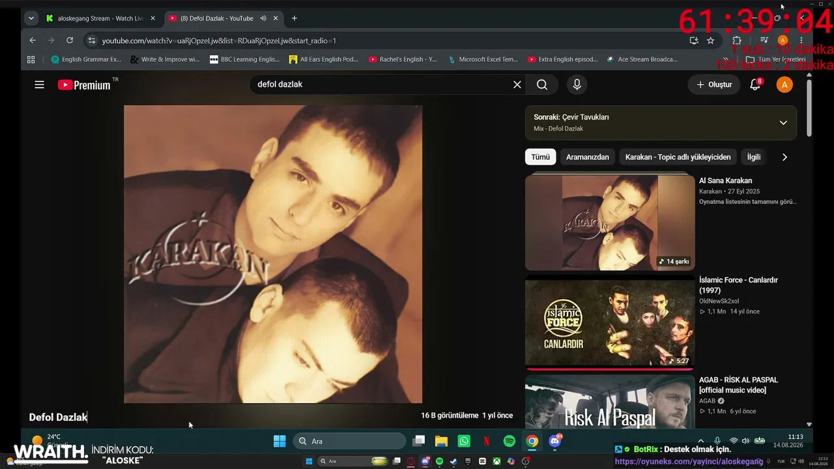This screenshot has height=469, width=834.
Task: Open File Explorer from the taskbar
Action: pyautogui.click(x=441, y=442)
